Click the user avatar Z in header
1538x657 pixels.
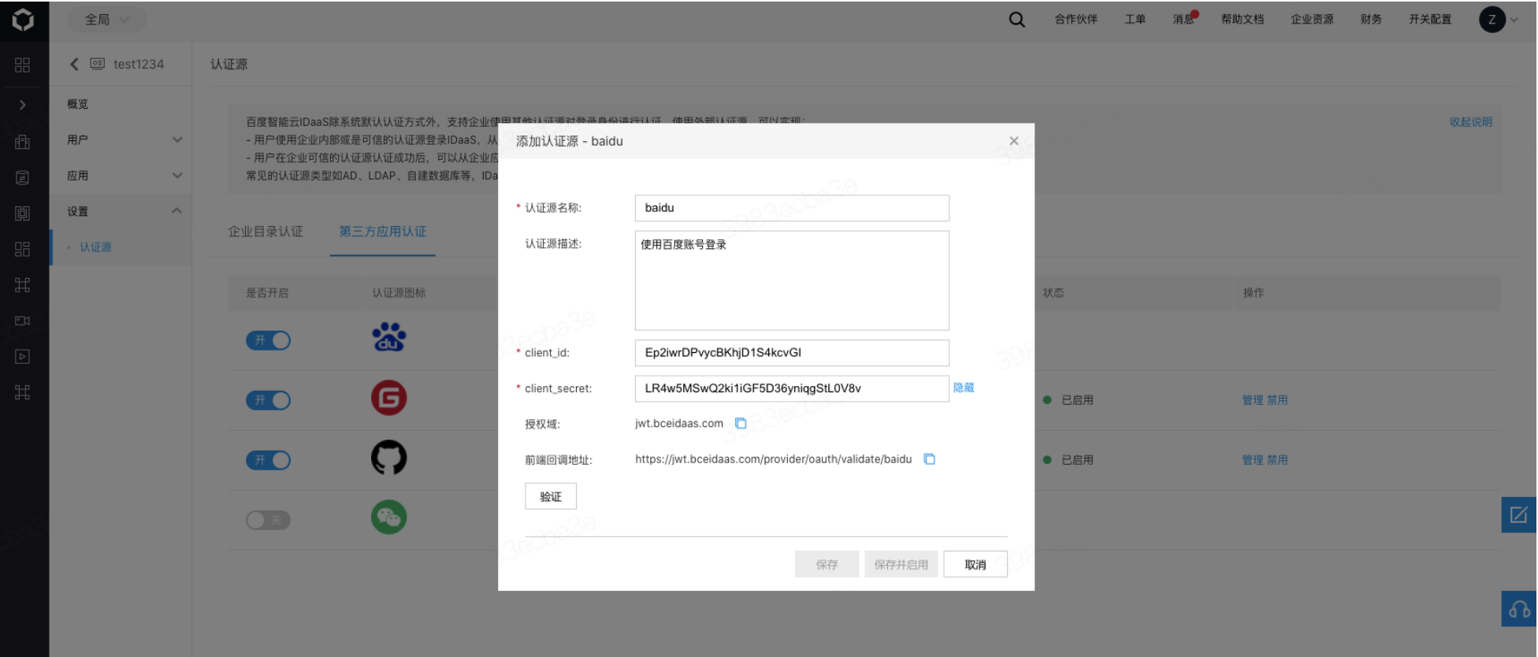[1492, 20]
